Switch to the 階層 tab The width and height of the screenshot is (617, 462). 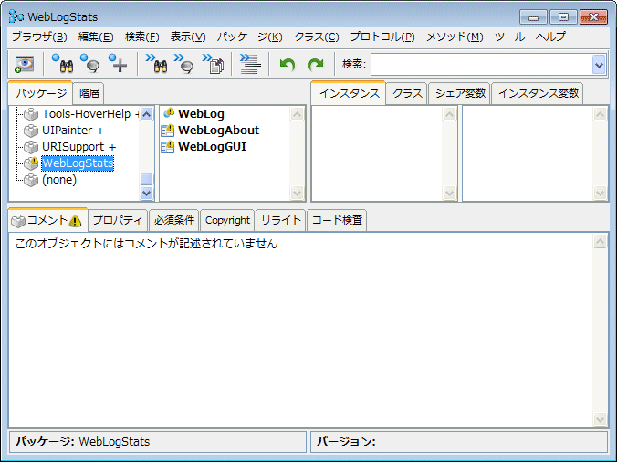89,93
